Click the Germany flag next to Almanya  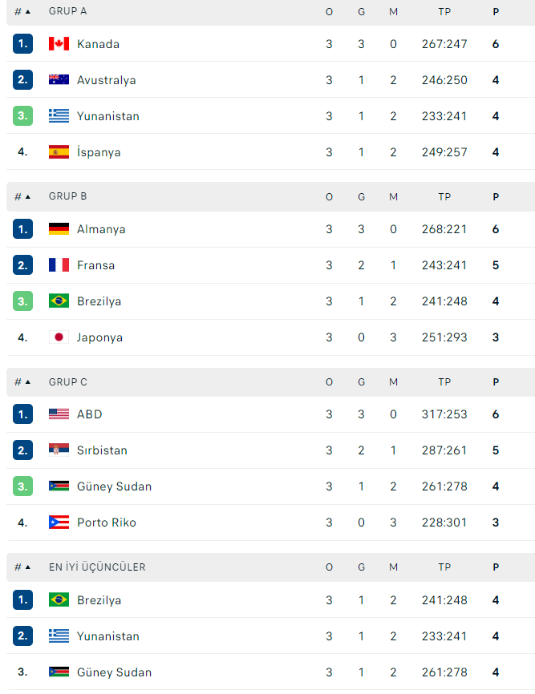[x=59, y=229]
